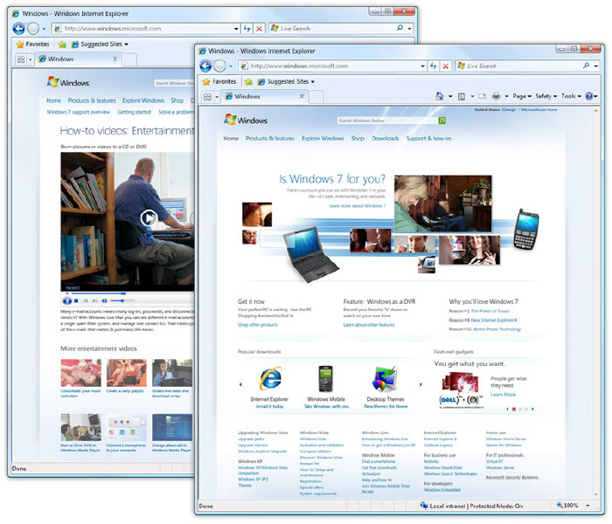Screen dimensions: 612x524
Task: Click Explore Windows nav in rear window
Action: click(143, 100)
